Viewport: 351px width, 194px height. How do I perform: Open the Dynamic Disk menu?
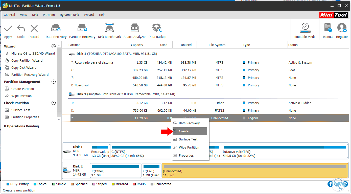(69, 15)
